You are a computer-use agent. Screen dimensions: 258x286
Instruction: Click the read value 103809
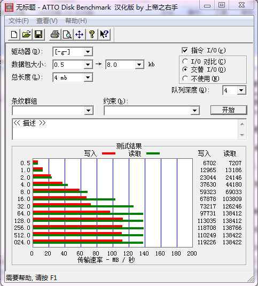232,199
